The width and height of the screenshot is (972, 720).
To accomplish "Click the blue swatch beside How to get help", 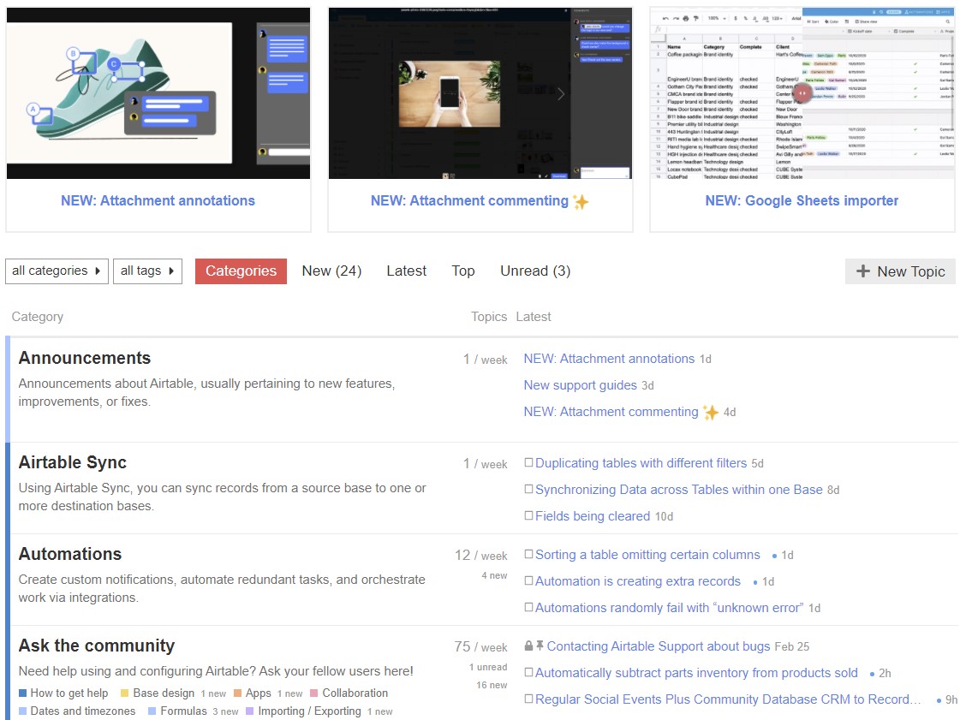I will click(x=23, y=693).
